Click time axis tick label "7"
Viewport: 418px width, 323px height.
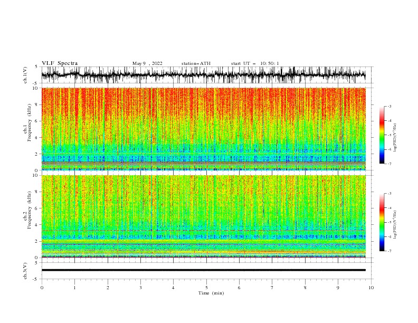pos(272,288)
